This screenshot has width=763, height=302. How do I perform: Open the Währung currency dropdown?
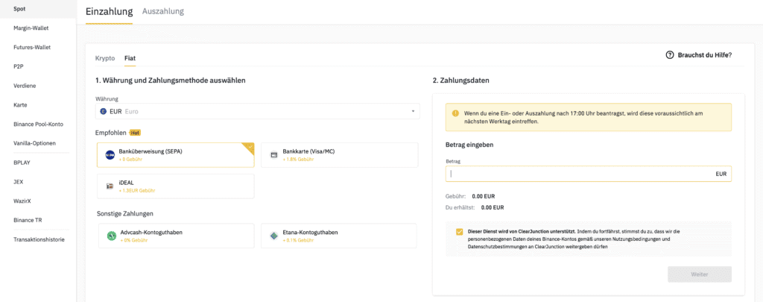coord(258,111)
